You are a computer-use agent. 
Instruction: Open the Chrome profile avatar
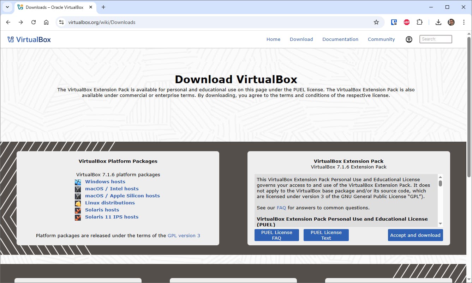point(451,22)
